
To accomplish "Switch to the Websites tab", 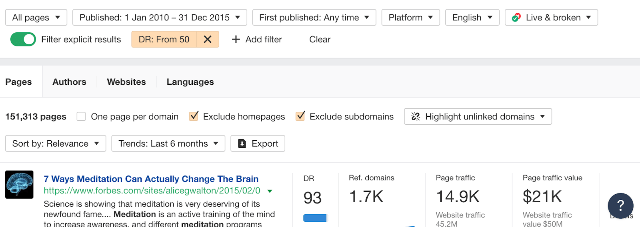I will tap(126, 82).
